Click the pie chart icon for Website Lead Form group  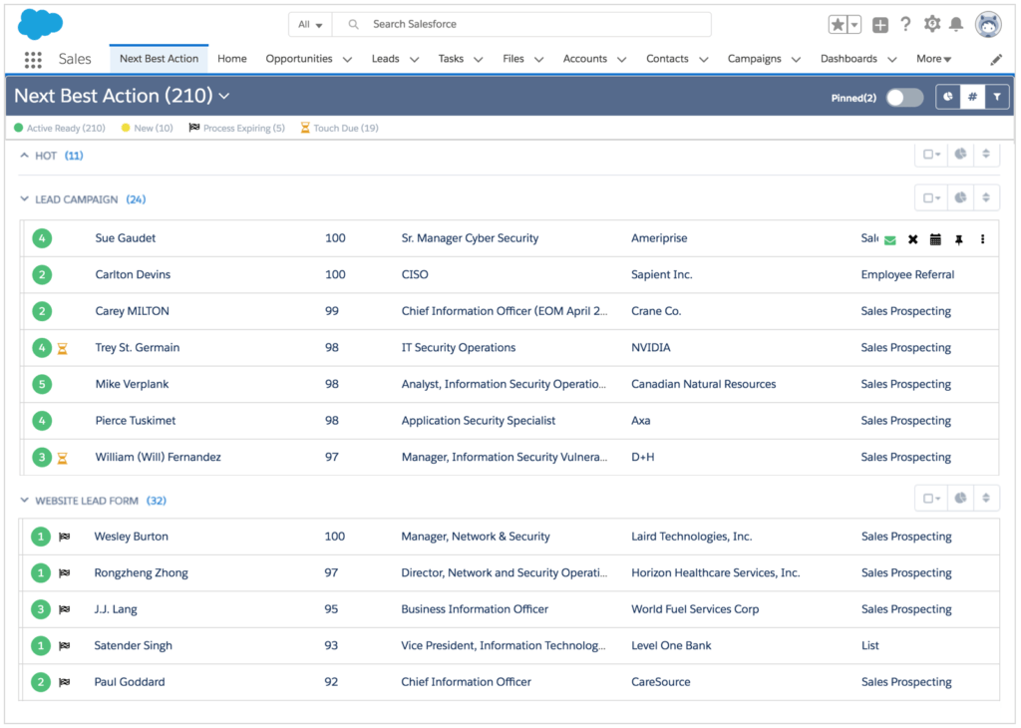pyautogui.click(x=960, y=499)
